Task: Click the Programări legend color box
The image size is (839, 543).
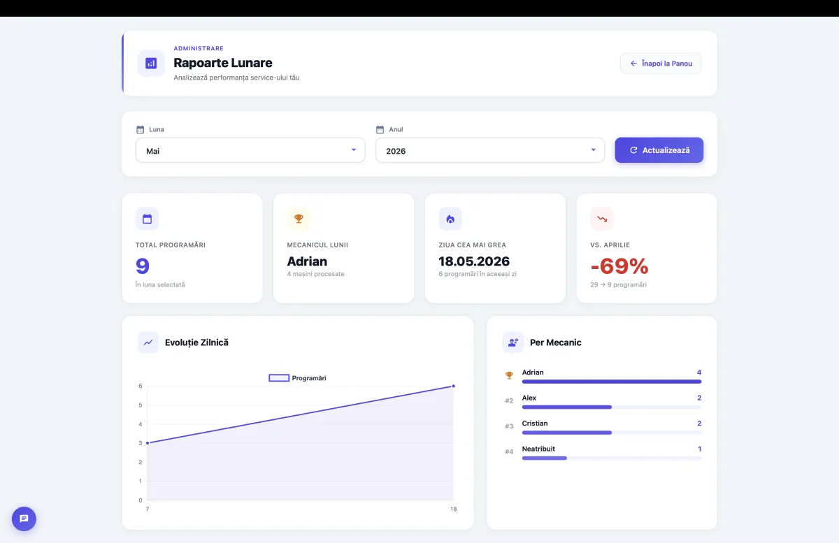Action: (279, 378)
